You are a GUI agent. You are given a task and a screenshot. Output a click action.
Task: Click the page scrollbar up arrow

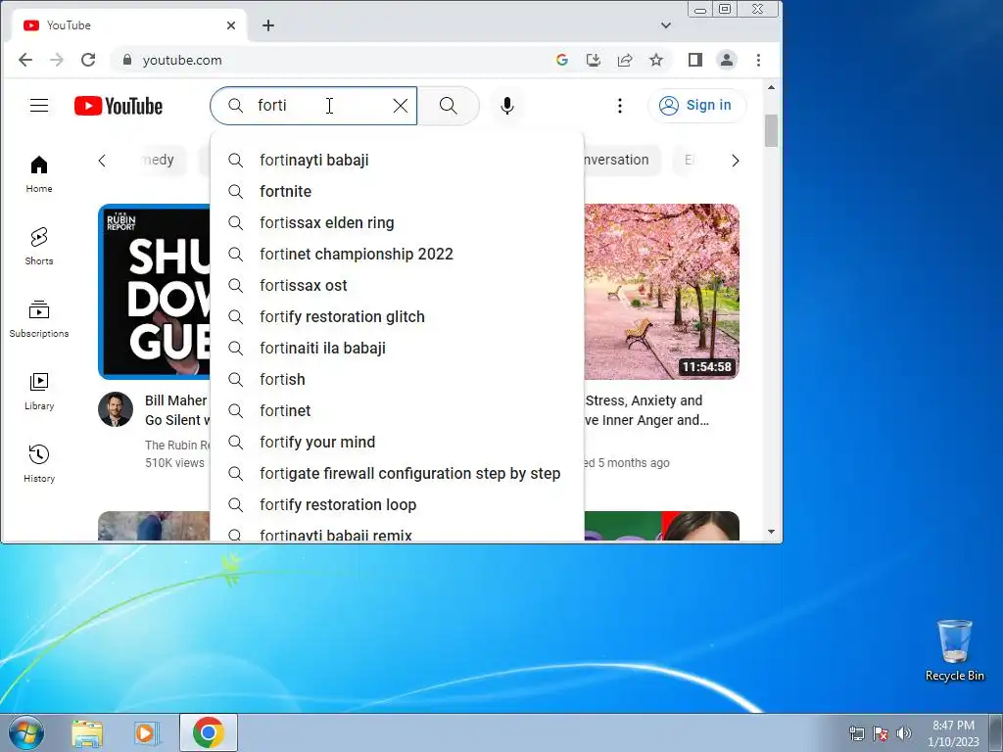pyautogui.click(x=771, y=87)
